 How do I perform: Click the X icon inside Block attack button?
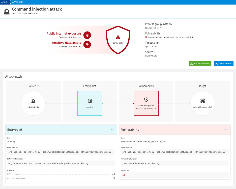[x=217, y=64]
